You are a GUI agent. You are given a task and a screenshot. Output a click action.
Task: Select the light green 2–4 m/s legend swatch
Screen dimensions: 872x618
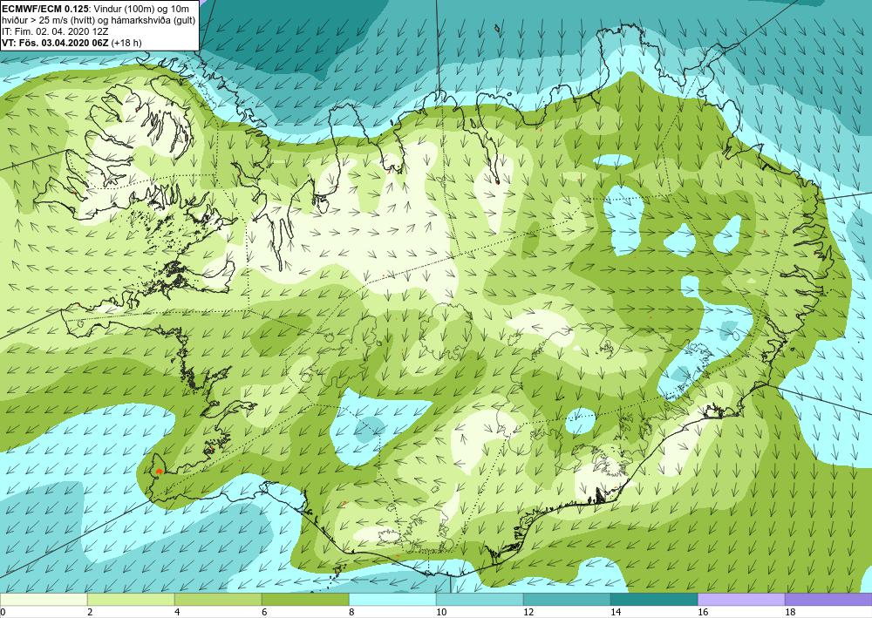click(x=131, y=600)
